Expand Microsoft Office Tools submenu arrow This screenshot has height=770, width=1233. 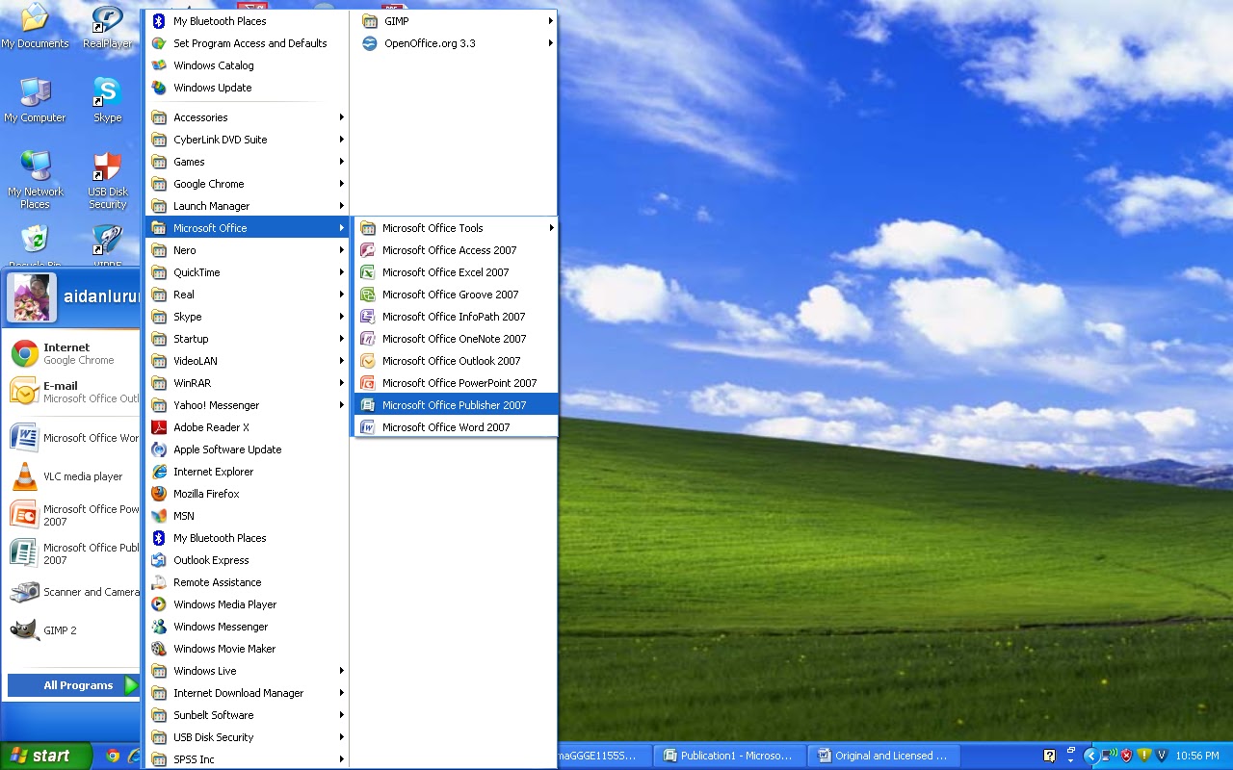[552, 228]
